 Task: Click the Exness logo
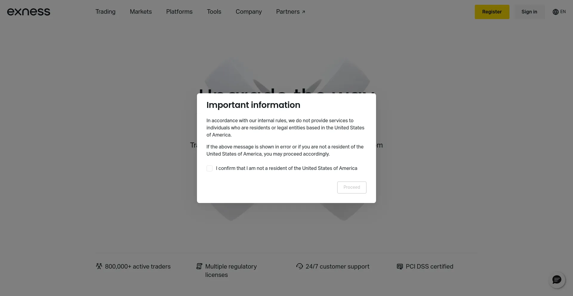[x=28, y=12]
